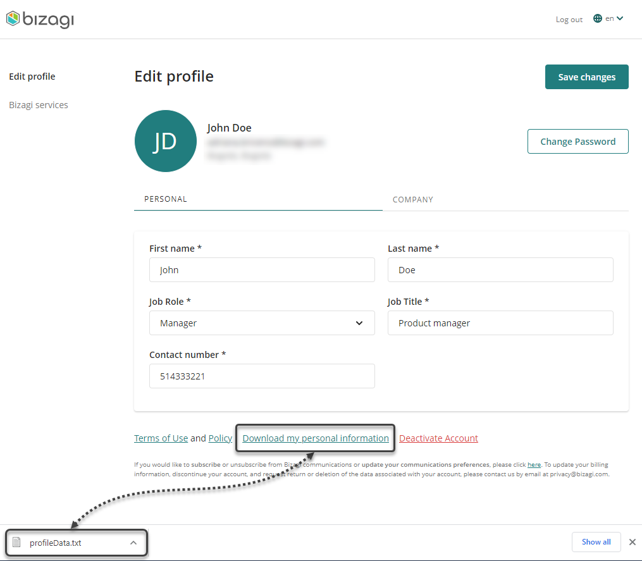Open the Job Role dropdown
642x561 pixels.
click(262, 323)
